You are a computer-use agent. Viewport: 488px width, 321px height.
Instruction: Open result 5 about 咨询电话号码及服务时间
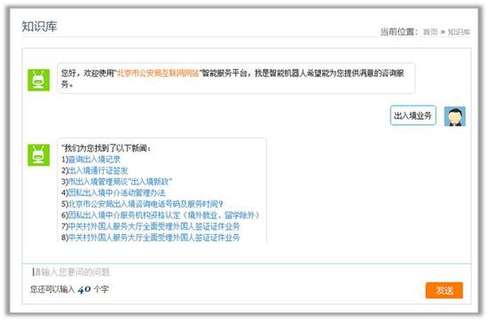[x=146, y=204]
